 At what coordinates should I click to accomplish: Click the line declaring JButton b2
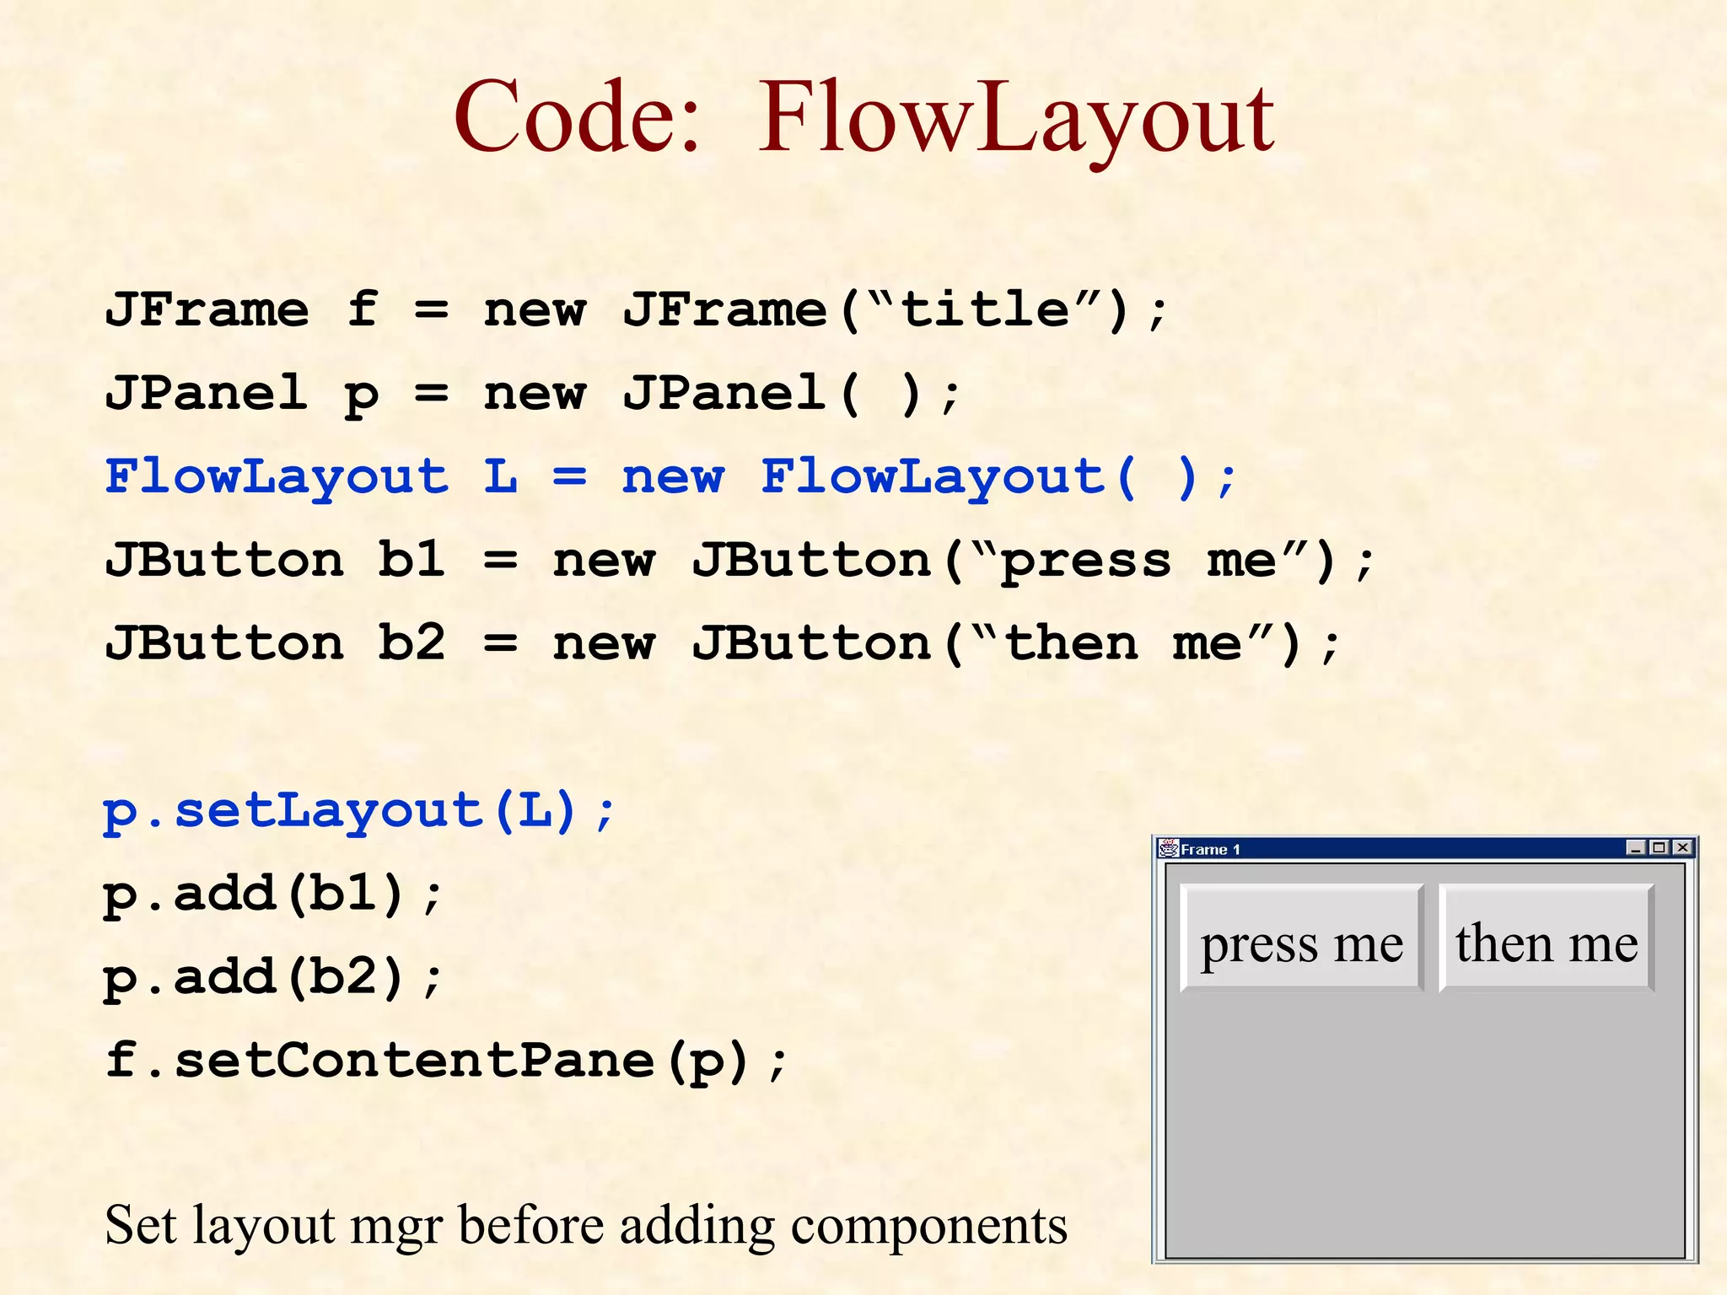pyautogui.click(x=723, y=645)
